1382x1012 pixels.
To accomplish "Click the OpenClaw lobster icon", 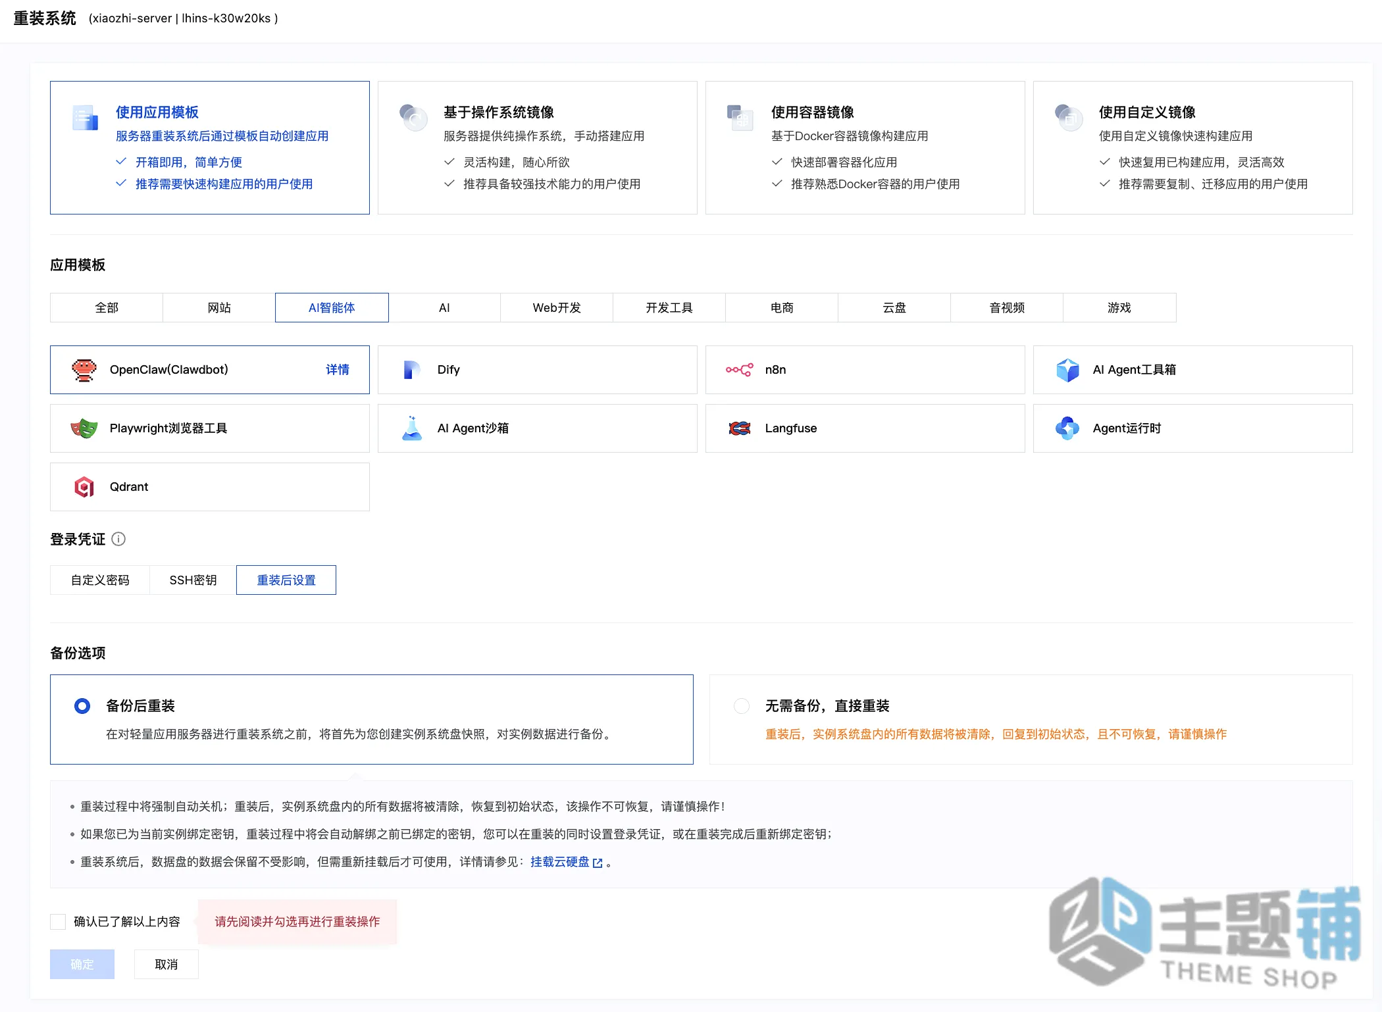I will tap(84, 370).
